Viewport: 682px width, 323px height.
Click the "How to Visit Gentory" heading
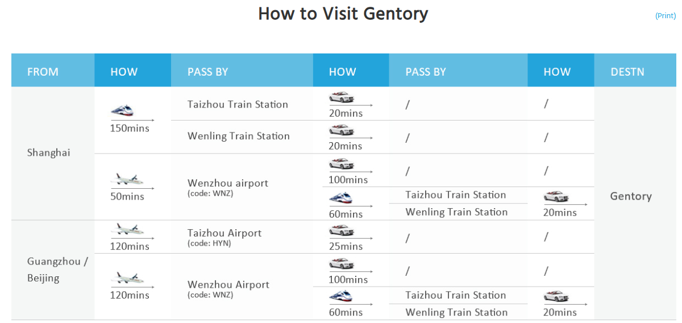click(x=343, y=14)
